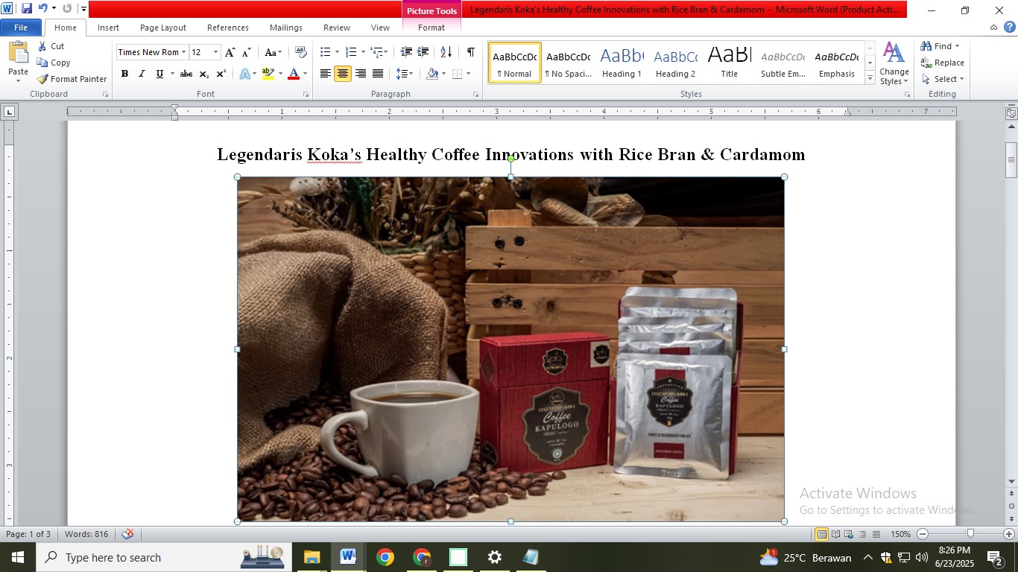
Task: Click the Shading paint bucket icon
Action: 432,74
